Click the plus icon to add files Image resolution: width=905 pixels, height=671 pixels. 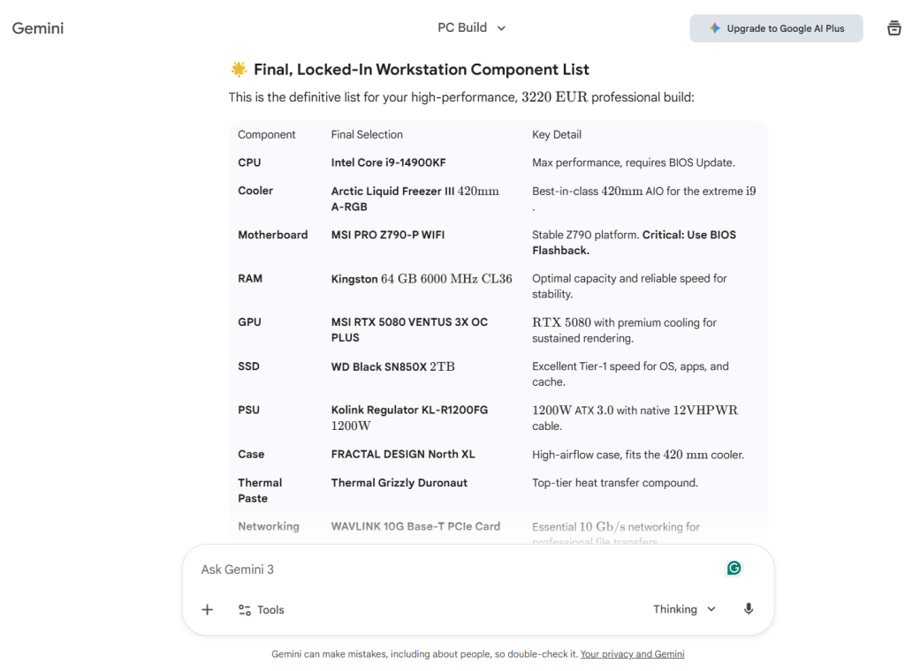point(208,609)
